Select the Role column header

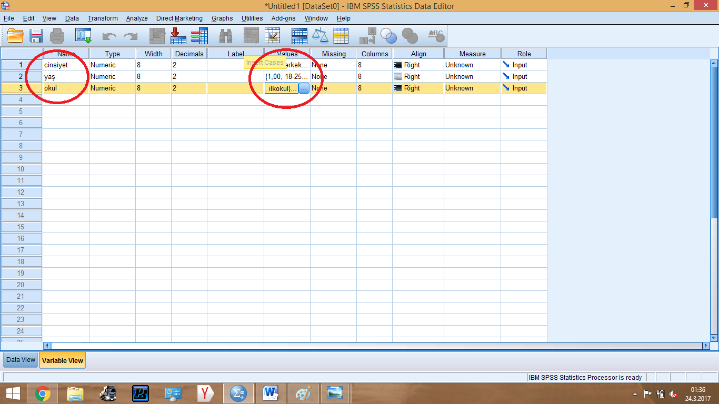[x=524, y=54]
